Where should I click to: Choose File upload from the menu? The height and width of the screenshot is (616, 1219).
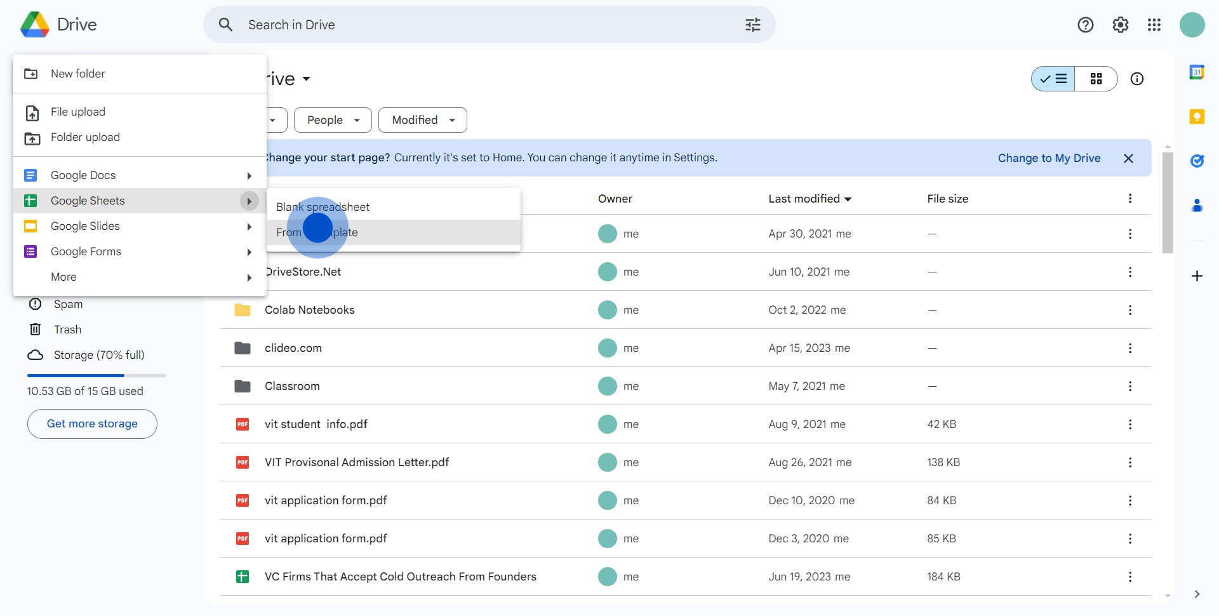(140, 112)
